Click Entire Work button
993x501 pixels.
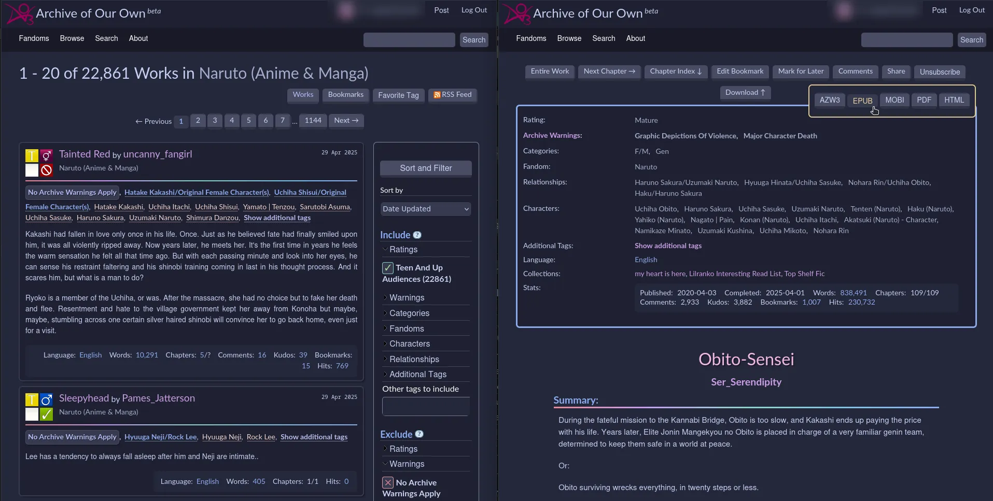(x=550, y=71)
